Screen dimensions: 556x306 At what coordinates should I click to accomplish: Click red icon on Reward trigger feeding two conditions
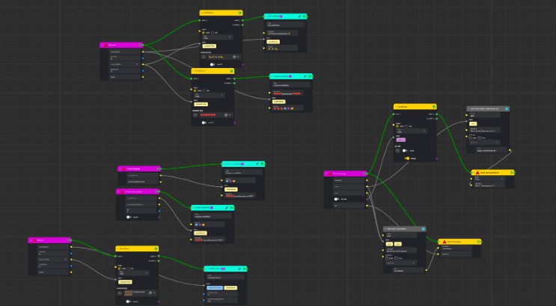(106, 45)
